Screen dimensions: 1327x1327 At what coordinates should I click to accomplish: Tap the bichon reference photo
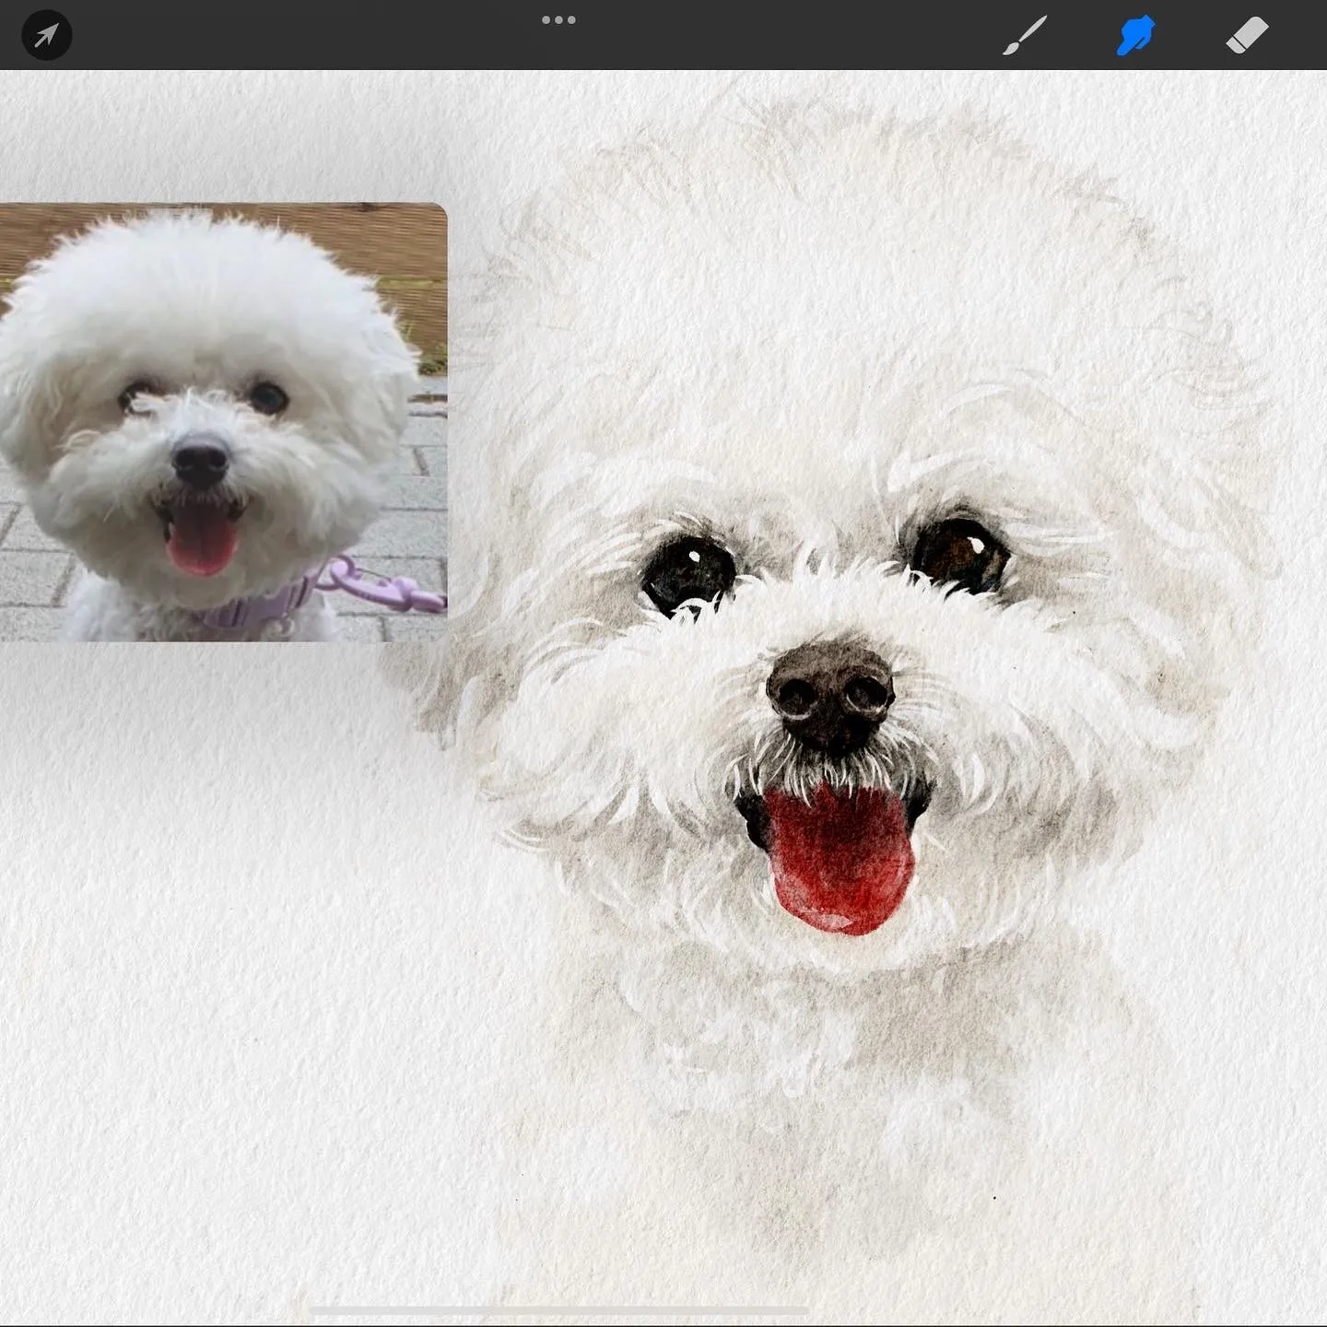pos(223,422)
